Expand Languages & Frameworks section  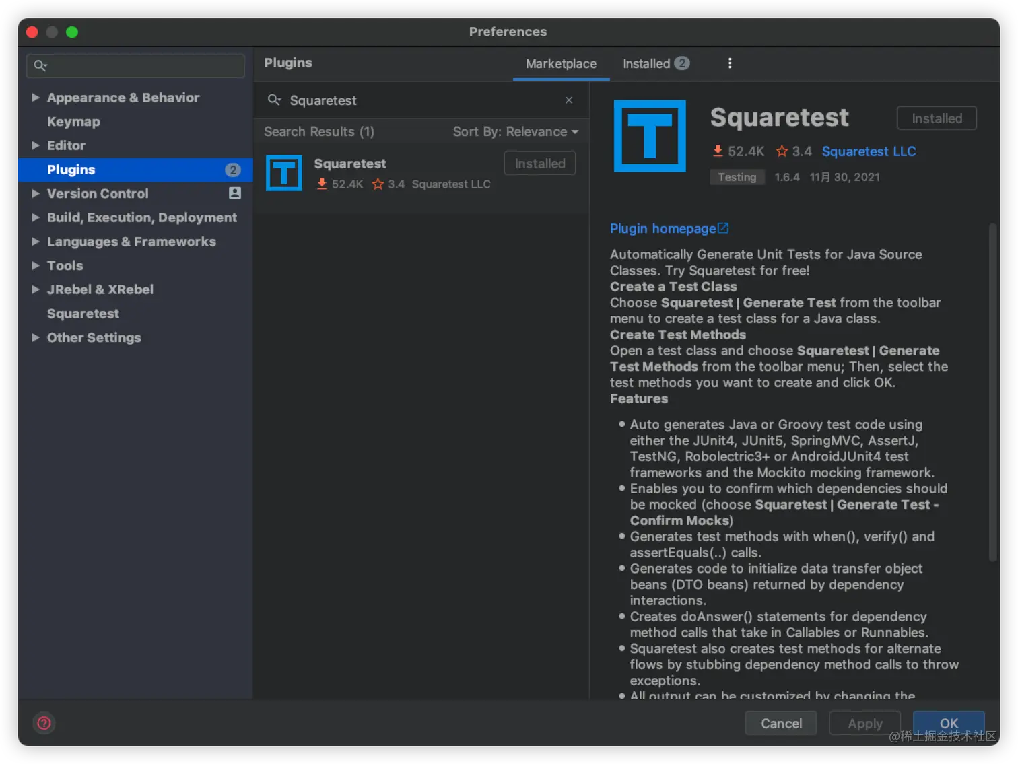pos(35,242)
